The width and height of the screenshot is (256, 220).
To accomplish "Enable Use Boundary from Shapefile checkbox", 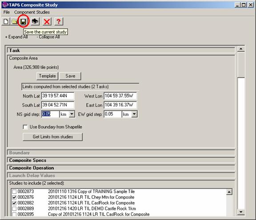I will tap(25, 127).
